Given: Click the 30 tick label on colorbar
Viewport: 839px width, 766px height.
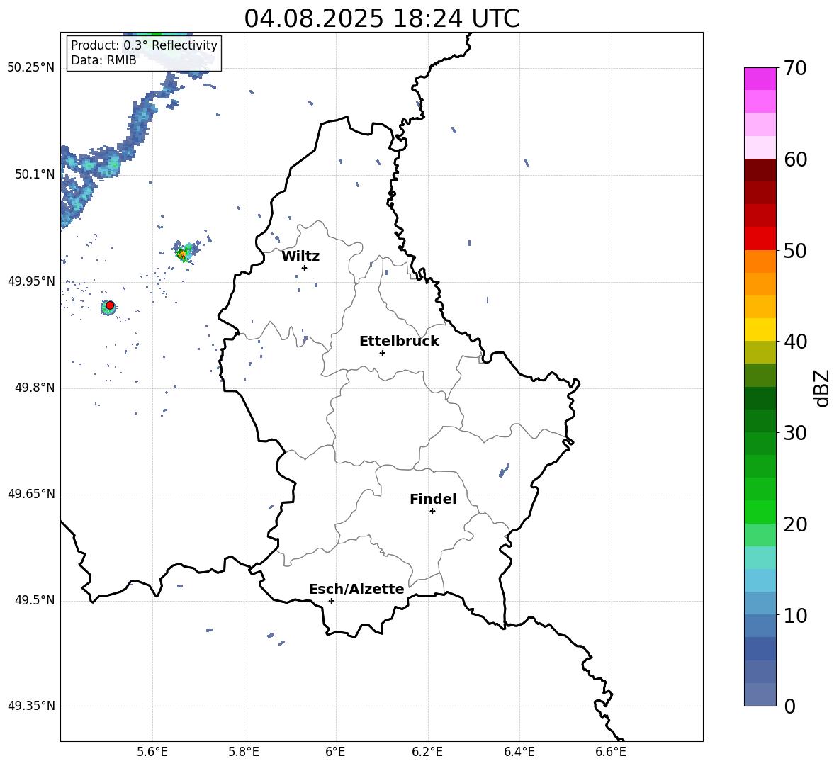Looking at the screenshot, I should coord(794,433).
